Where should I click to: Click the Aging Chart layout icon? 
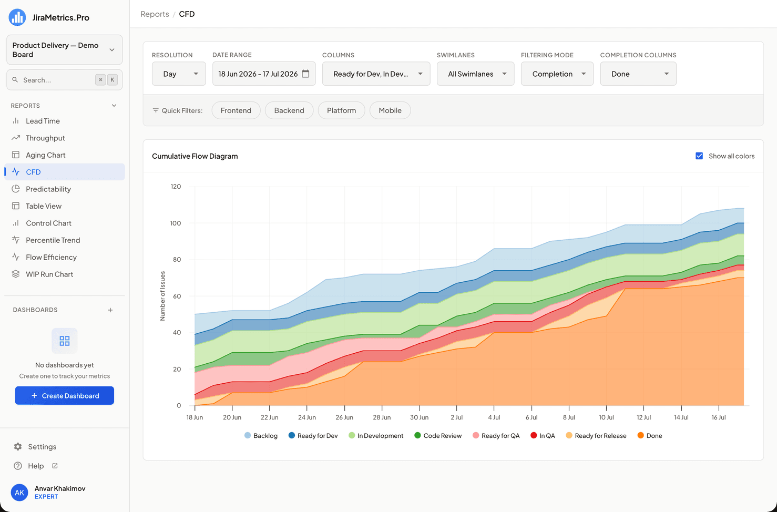tap(16, 155)
